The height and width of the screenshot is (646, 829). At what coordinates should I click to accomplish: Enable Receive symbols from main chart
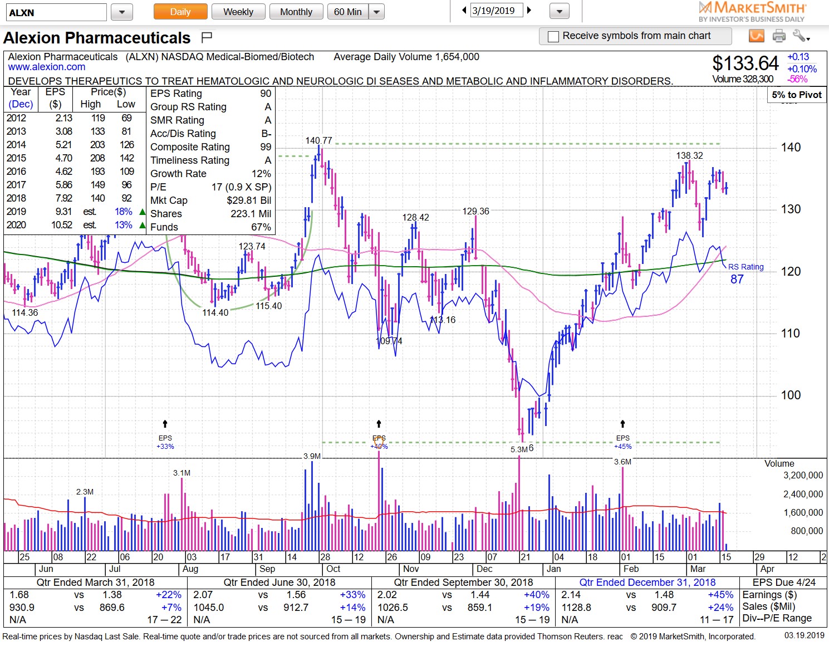tap(553, 36)
